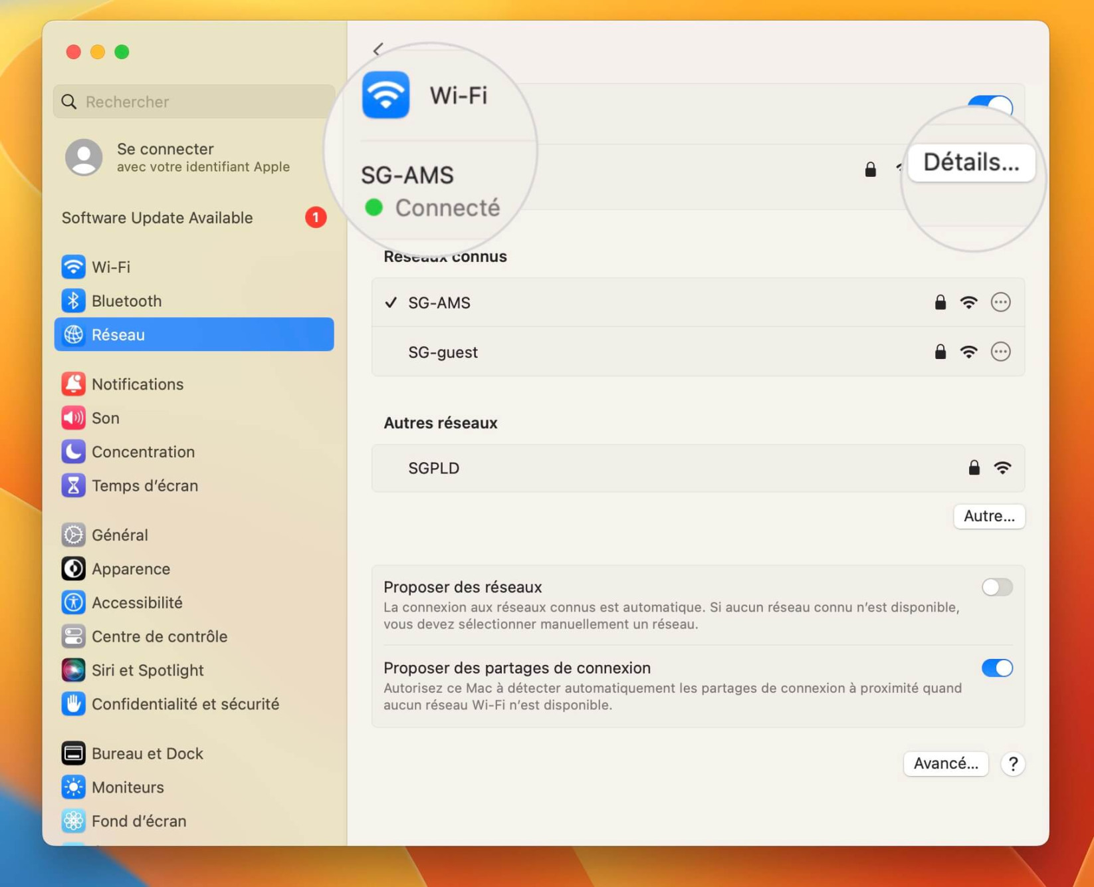
Task: Open Bureau et Dock icon
Action: [x=74, y=753]
